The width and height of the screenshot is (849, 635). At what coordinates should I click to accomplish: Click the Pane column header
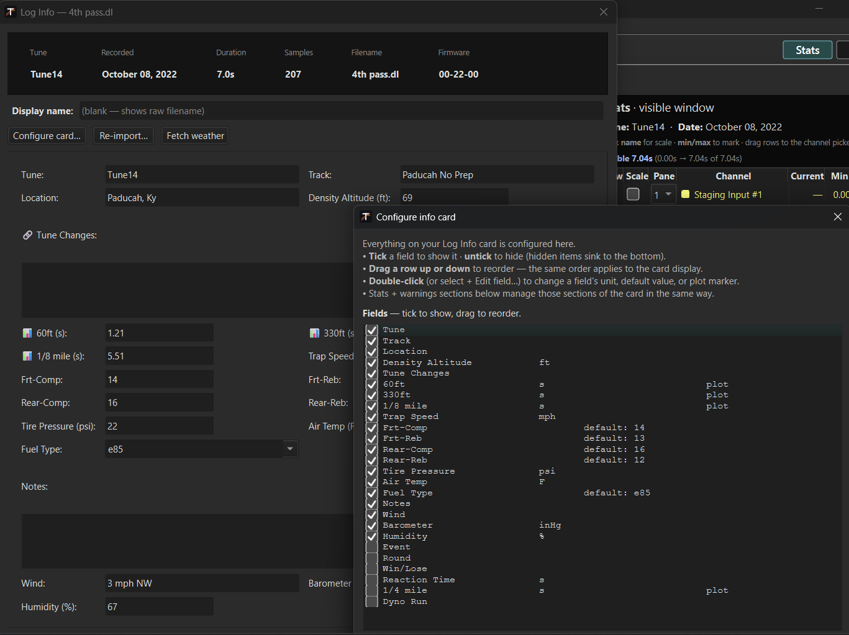(664, 176)
